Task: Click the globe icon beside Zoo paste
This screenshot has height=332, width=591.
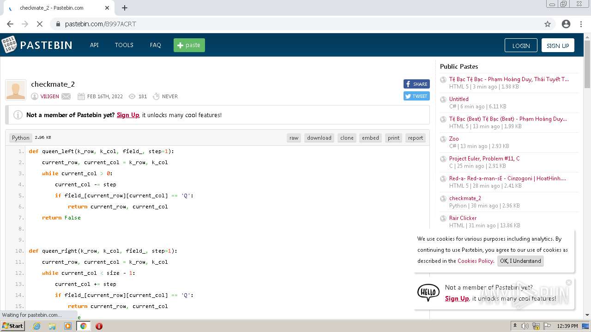Action: pos(443,139)
